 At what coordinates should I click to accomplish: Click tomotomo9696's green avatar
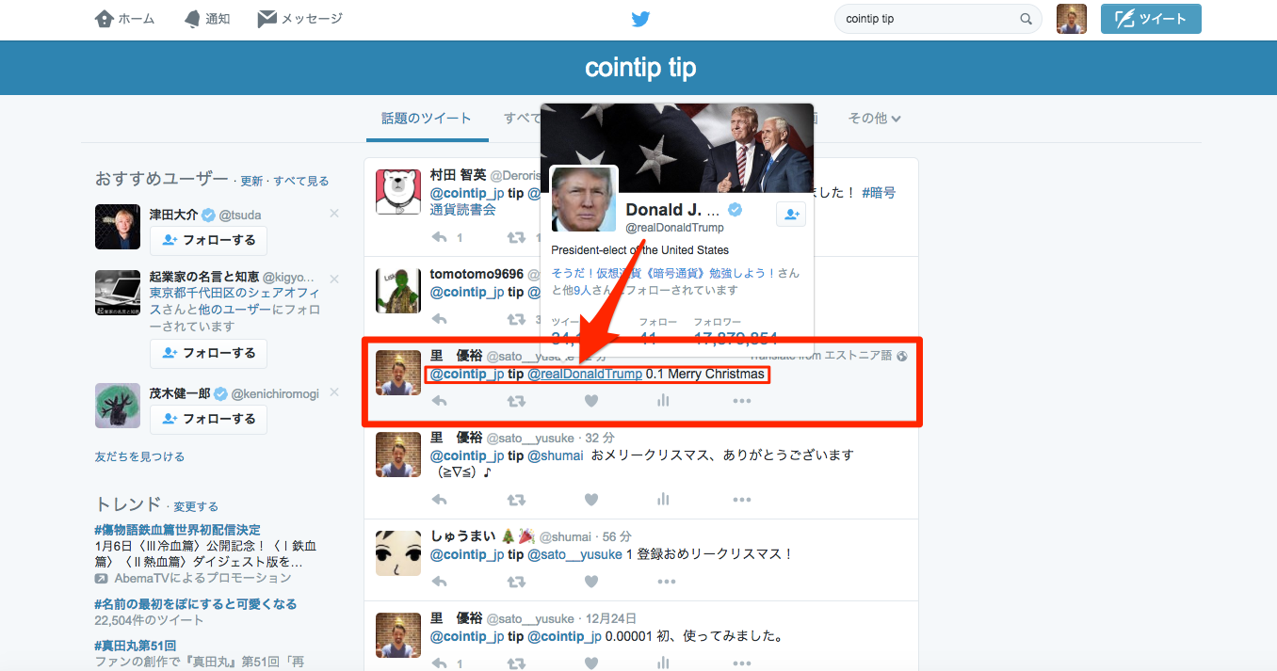(x=398, y=291)
